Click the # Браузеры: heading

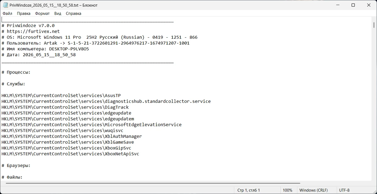[16, 165]
